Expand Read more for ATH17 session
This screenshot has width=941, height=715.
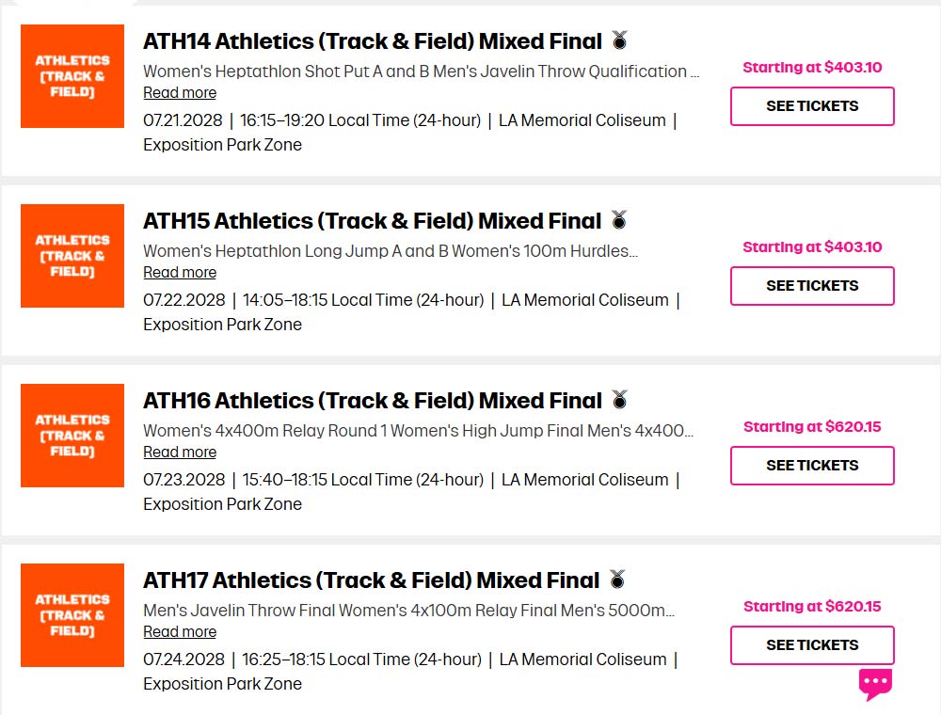pos(180,631)
